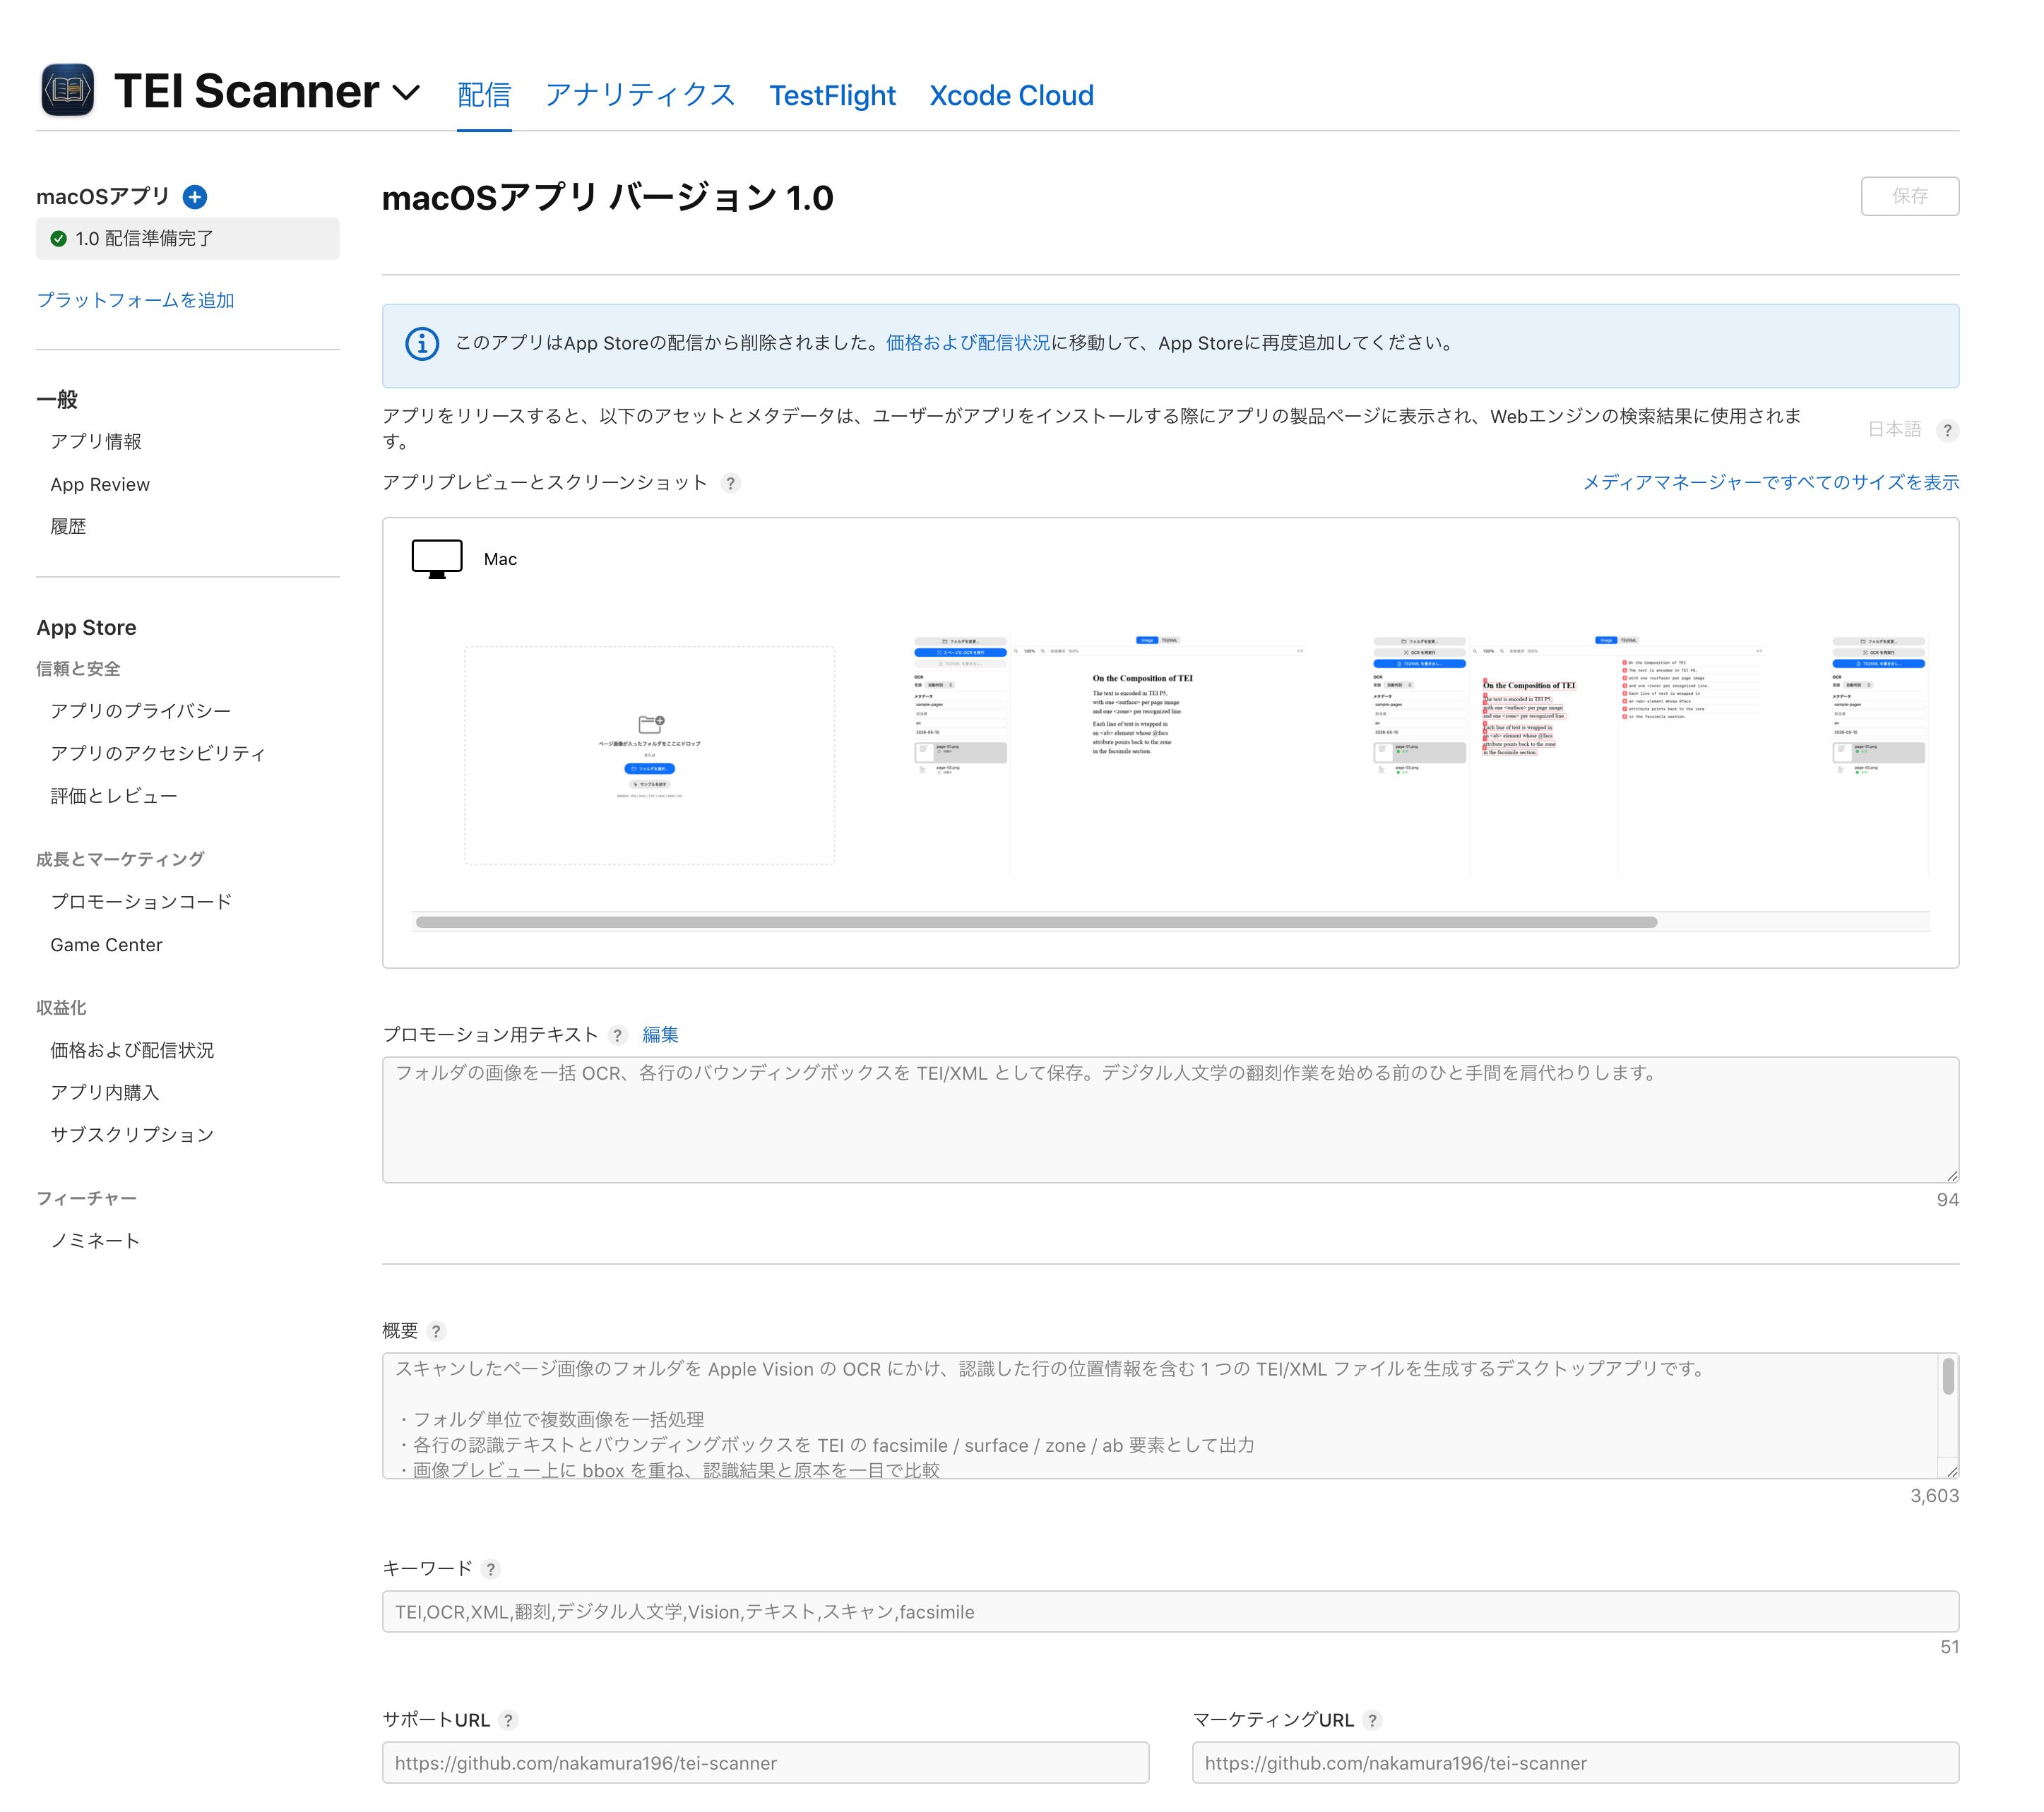The image size is (2044, 1812).
Task: Select the 1.0 配信準備完了 version row
Action: pos(188,238)
